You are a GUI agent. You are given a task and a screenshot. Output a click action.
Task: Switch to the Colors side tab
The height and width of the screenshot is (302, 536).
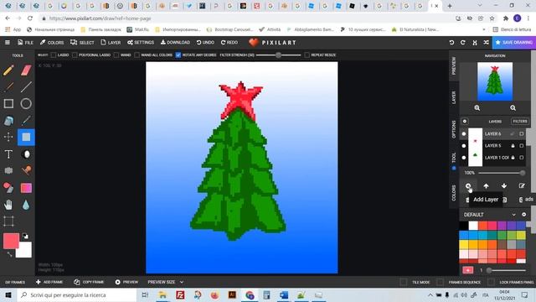click(x=454, y=193)
